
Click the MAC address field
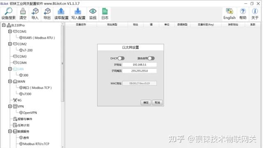pos(140,83)
